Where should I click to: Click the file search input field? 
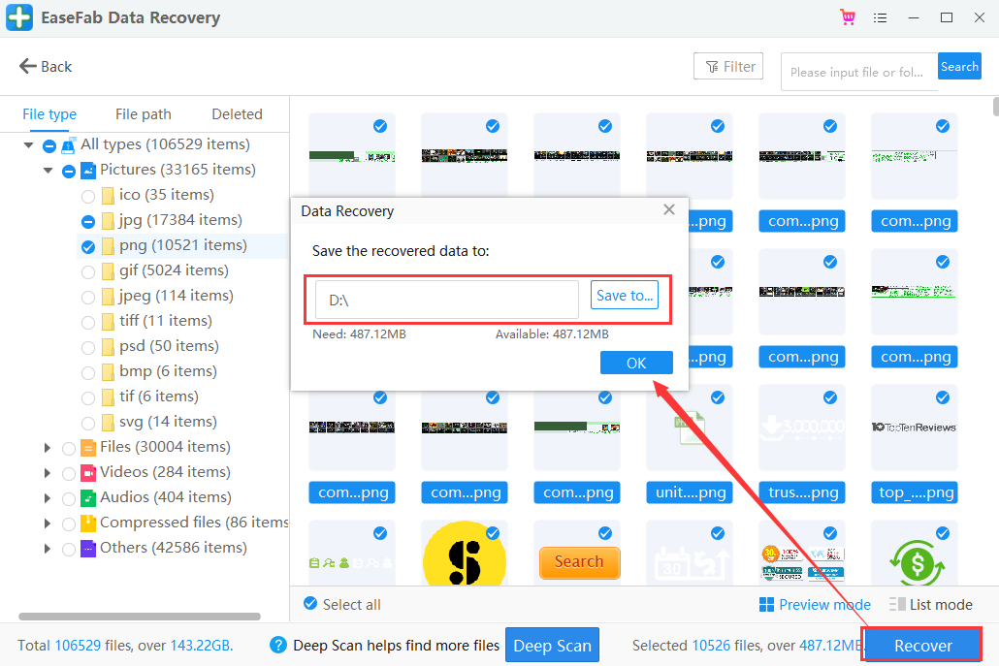(859, 72)
